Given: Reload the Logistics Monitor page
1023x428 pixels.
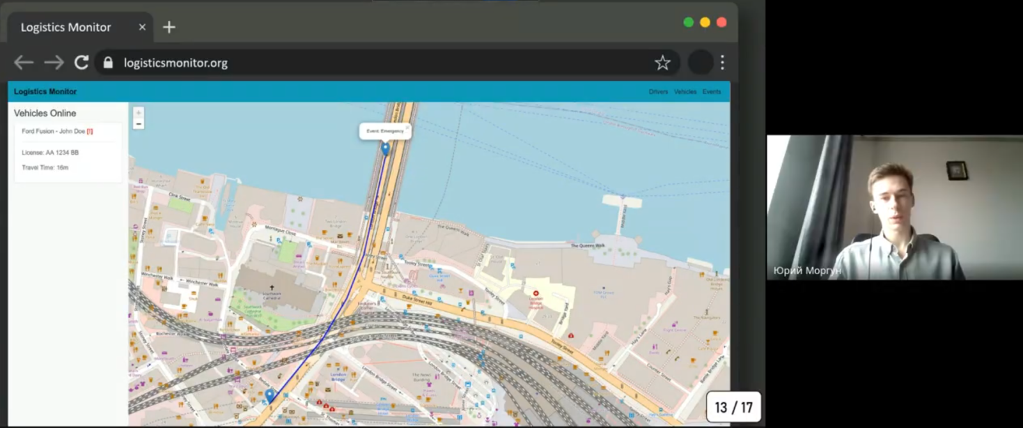Looking at the screenshot, I should coord(81,63).
